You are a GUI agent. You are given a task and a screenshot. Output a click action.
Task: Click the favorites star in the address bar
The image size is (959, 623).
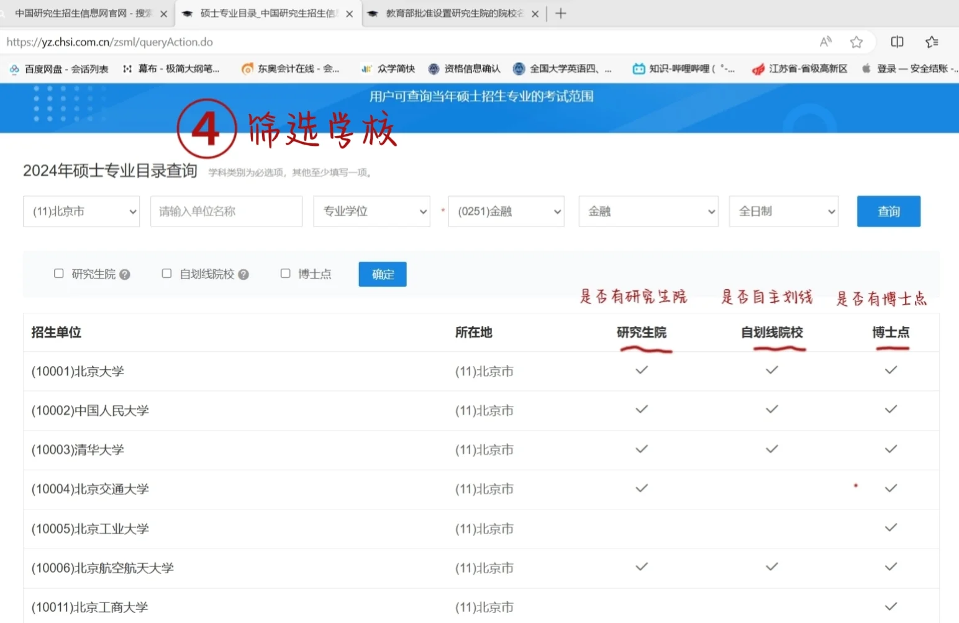tap(857, 42)
